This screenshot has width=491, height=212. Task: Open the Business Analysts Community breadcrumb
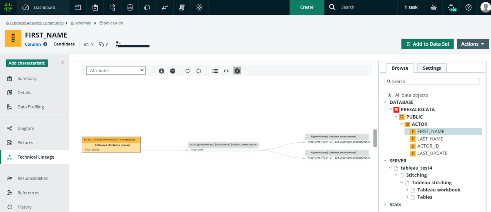click(x=37, y=23)
